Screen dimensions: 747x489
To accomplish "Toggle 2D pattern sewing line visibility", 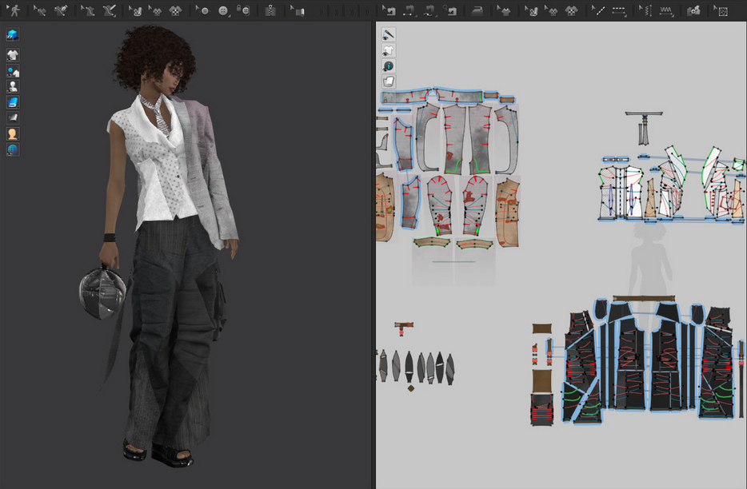I will (389, 34).
